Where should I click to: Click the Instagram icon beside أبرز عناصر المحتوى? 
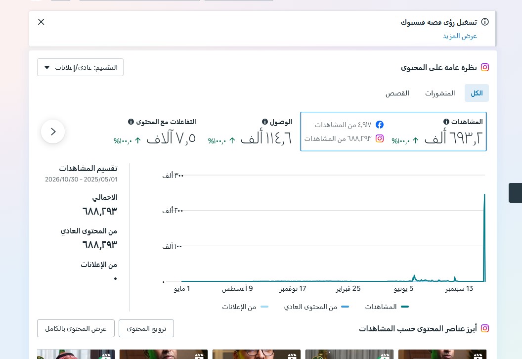click(x=485, y=328)
